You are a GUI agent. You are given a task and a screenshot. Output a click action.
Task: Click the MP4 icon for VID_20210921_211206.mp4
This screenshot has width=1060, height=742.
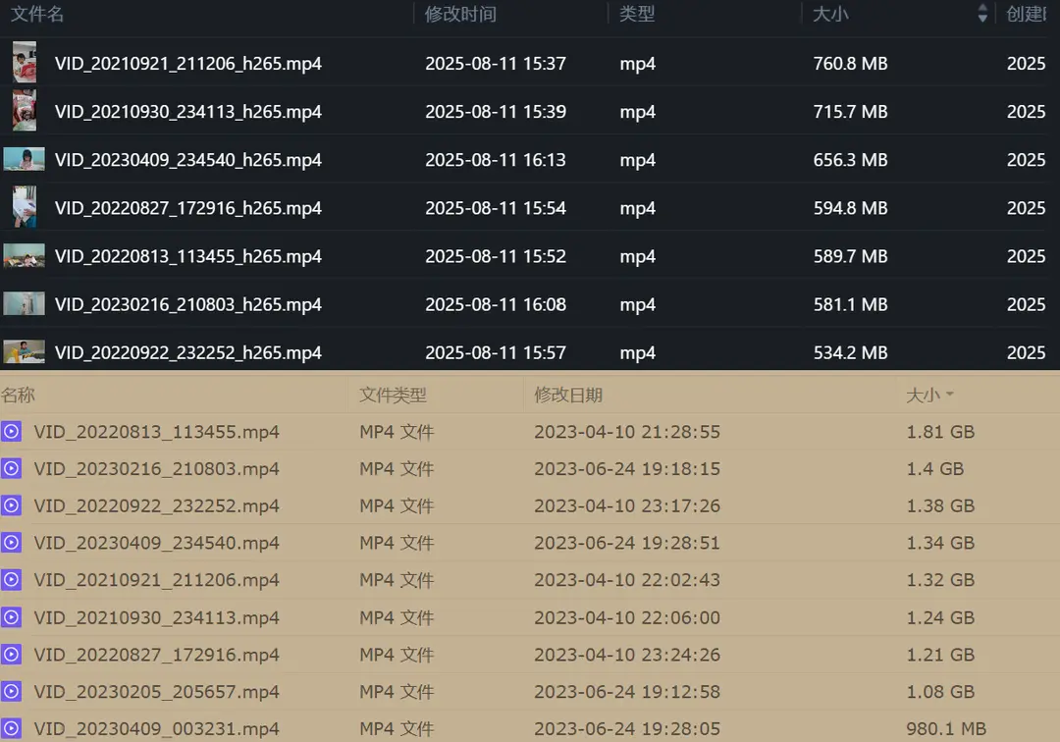(x=11, y=580)
